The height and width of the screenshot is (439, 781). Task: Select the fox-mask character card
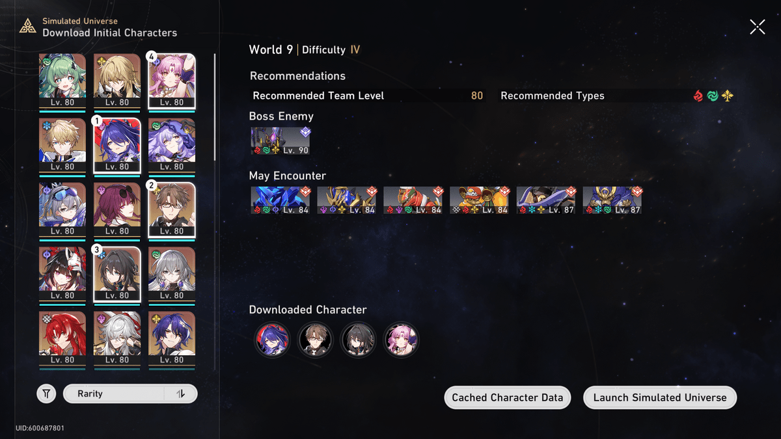(x=62, y=274)
